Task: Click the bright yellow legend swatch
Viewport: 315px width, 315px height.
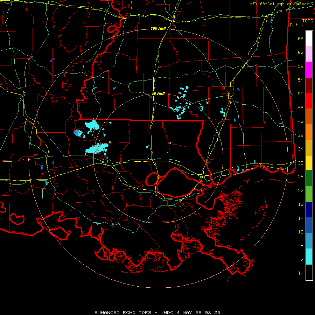Action: 309,163
